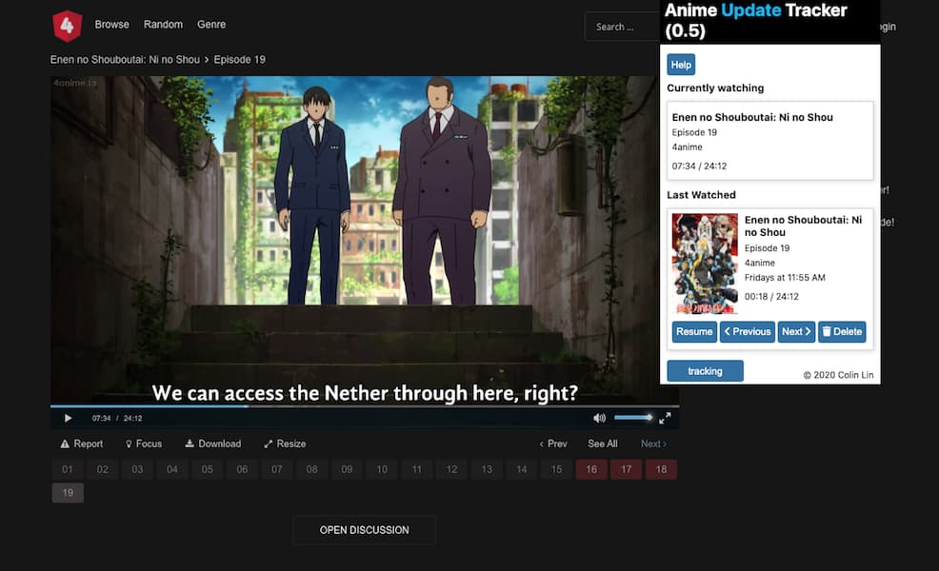Click the Previous episode button in the tracker
The width and height of the screenshot is (939, 571).
pos(748,331)
